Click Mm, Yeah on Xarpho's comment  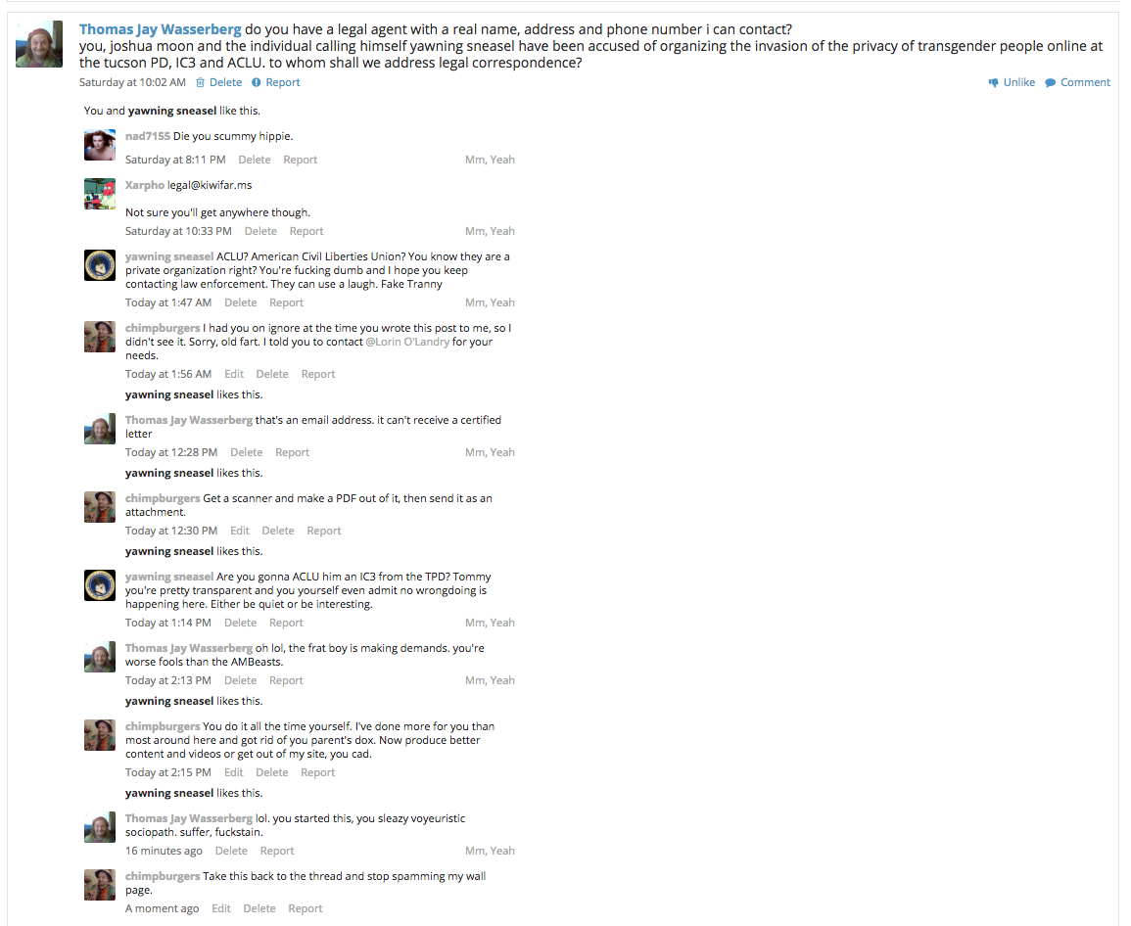(490, 231)
